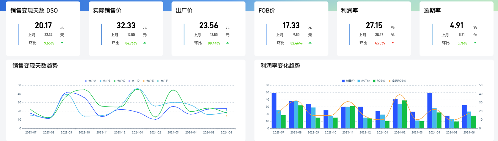Click the 实际销售价 card title
Viewport: 498px width, 141px height.
pyautogui.click(x=107, y=11)
